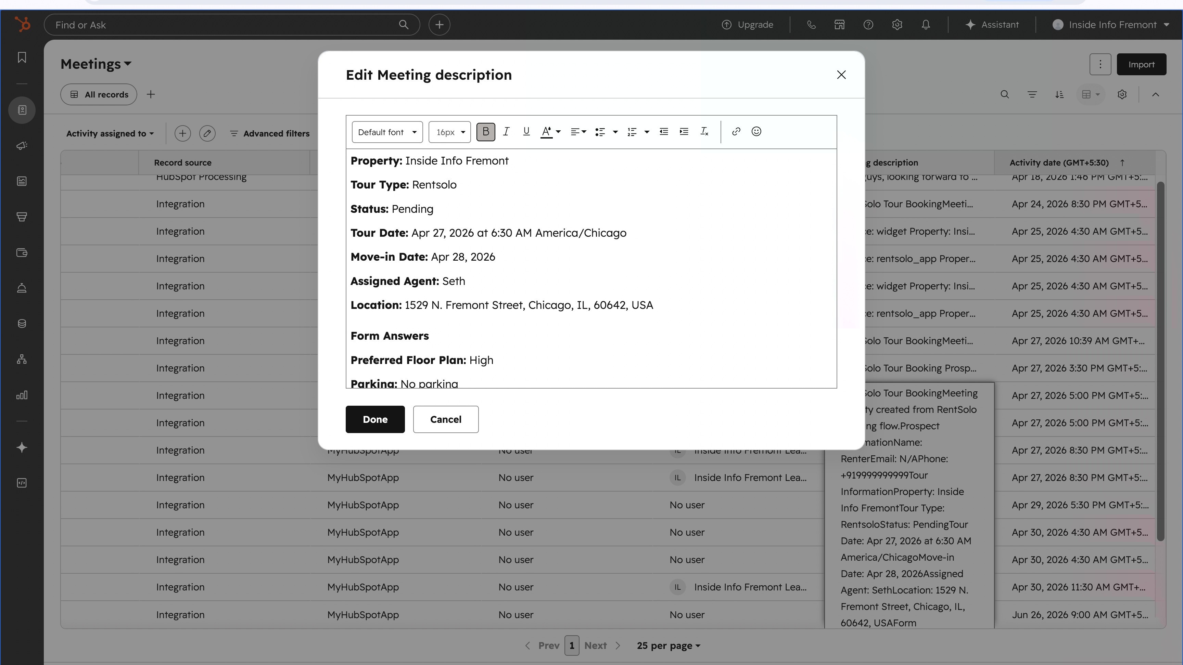The width and height of the screenshot is (1183, 665).
Task: Click Cancel in the dialog
Action: tap(445, 419)
